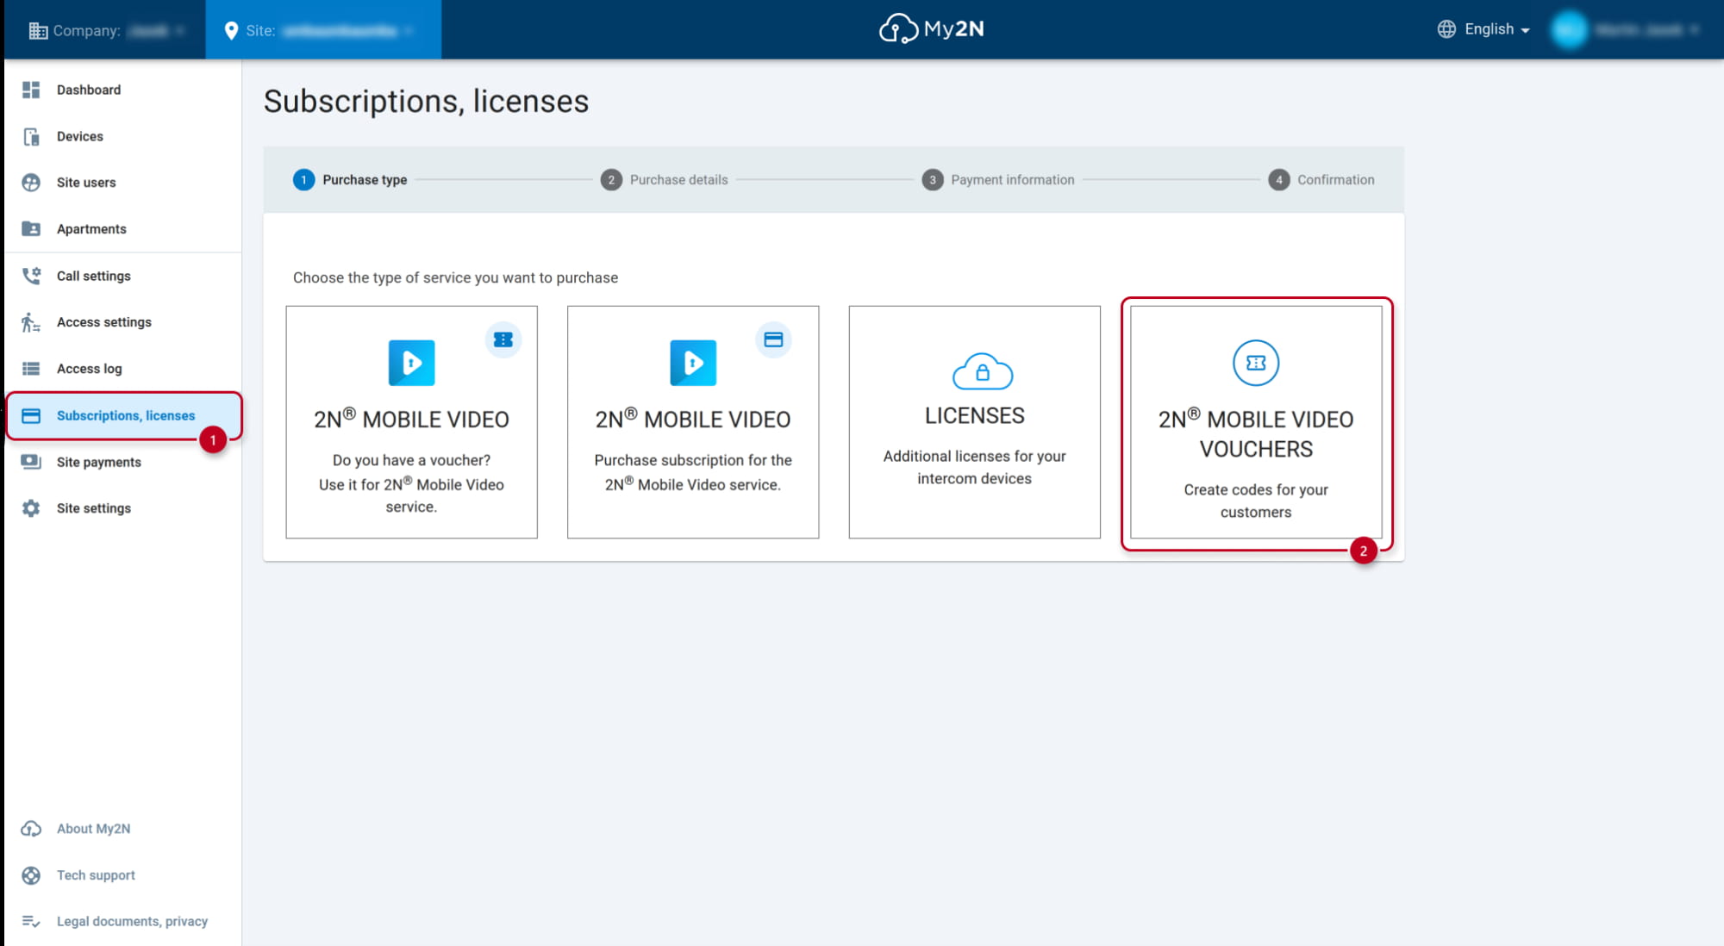Click the credit card badge on second card
This screenshot has height=946, width=1724.
tap(773, 339)
